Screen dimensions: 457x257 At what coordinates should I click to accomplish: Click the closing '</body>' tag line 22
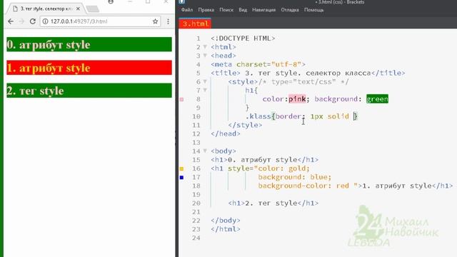(x=226, y=221)
